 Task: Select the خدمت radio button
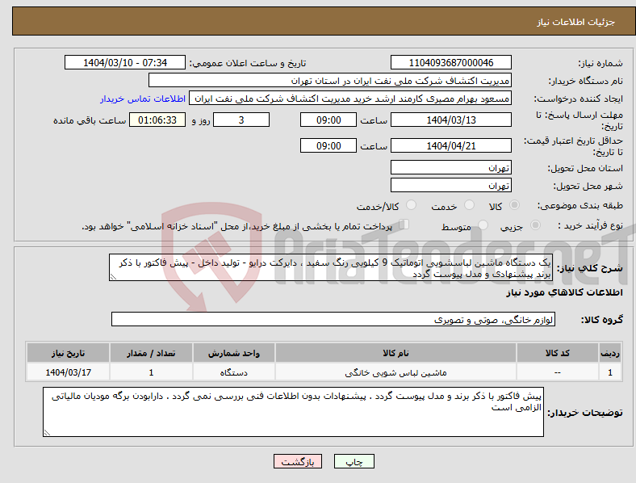pyautogui.click(x=469, y=205)
